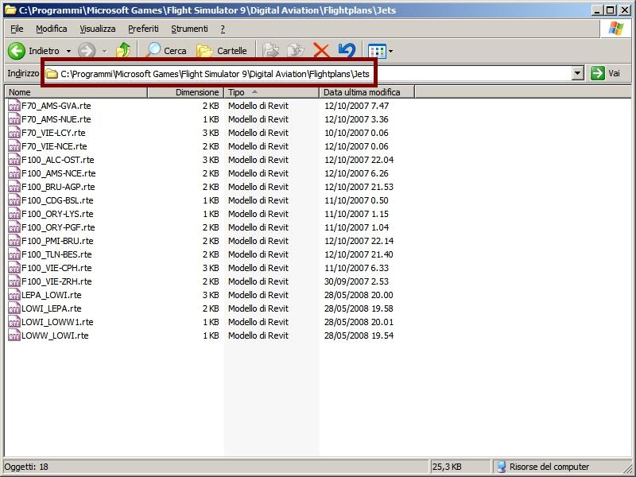Screen dimensions: 636x477
Task: Select F100_VIE-ZRH.rte file icon
Action: click(x=14, y=281)
